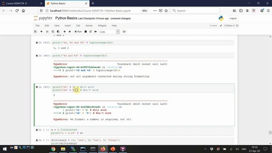
Task: Save page to Pocket
Action: tap(161, 11)
